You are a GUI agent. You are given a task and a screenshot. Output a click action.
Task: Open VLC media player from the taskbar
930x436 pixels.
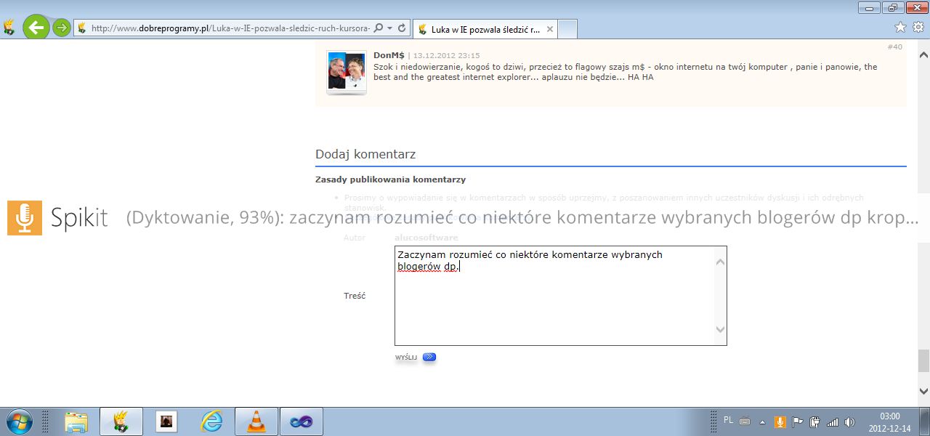point(256,421)
